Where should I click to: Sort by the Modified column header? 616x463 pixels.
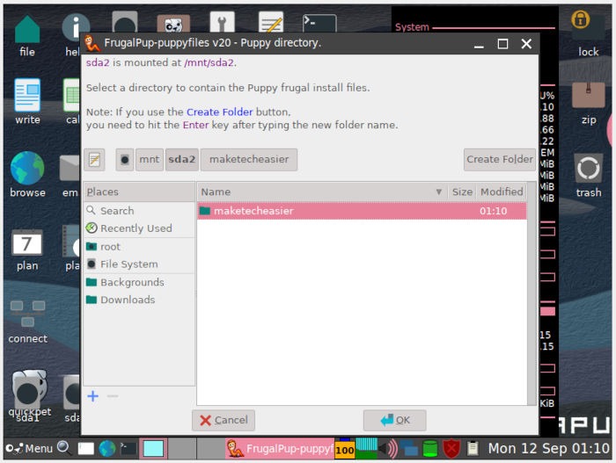coord(502,192)
